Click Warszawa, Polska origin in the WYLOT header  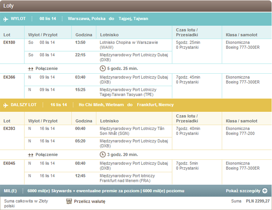click(87, 19)
